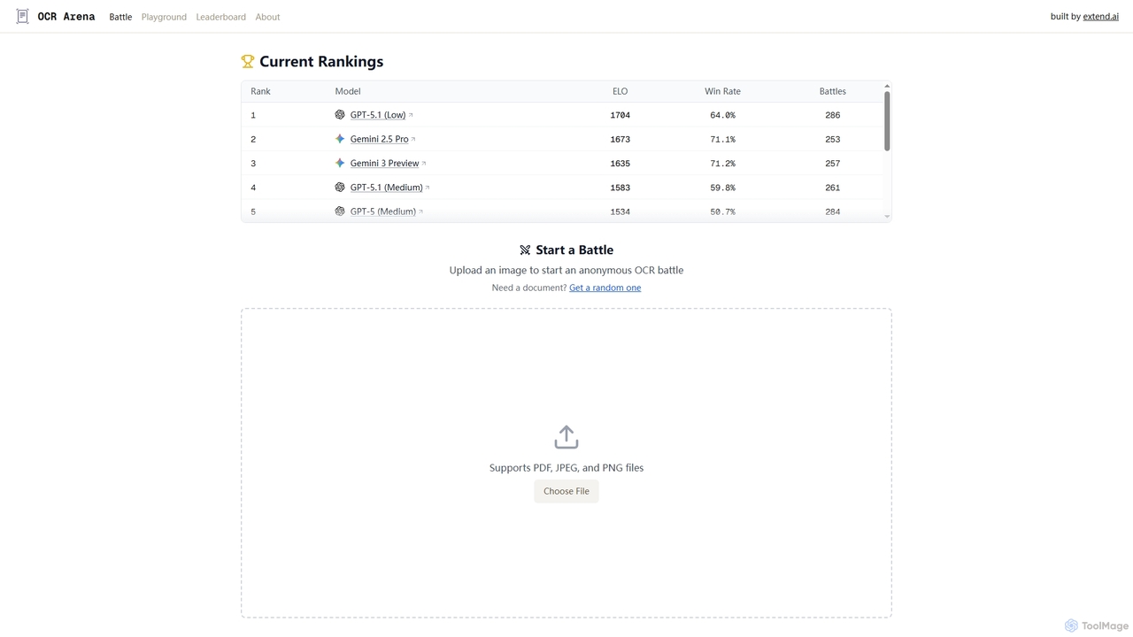The image size is (1133, 637).
Task: Click the battles count 257
Action: point(832,163)
